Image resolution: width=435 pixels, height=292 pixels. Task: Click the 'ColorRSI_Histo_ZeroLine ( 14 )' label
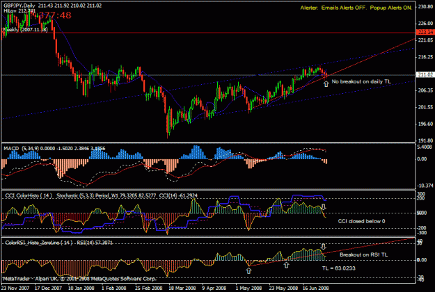point(39,243)
